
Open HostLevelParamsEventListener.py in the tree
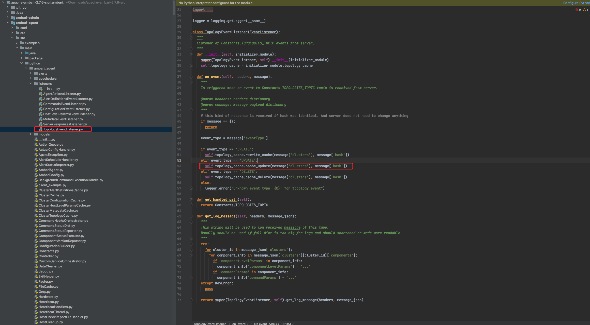point(69,114)
